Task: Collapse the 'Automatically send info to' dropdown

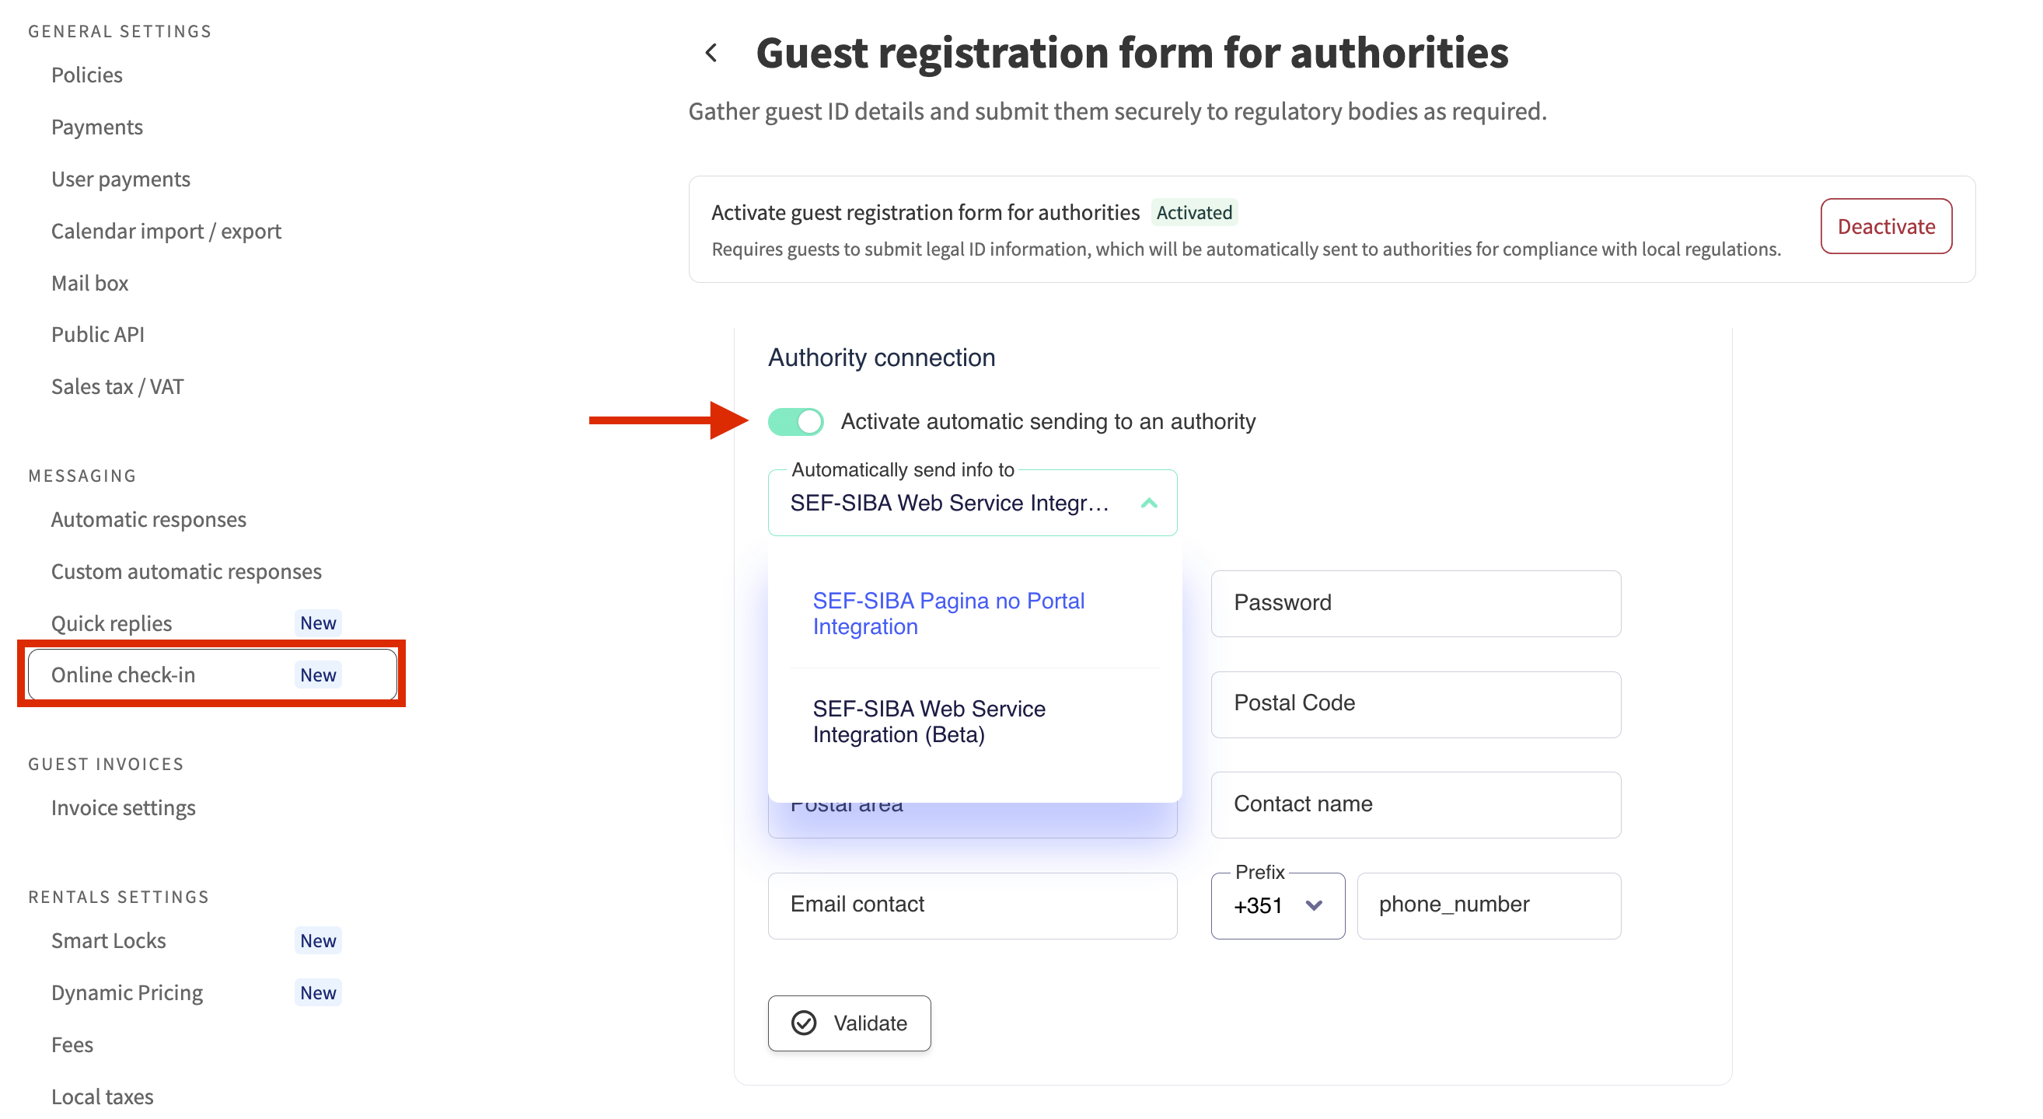Action: tap(1148, 504)
